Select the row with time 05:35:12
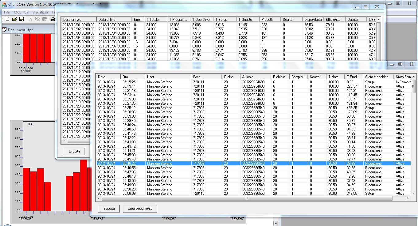Screen dimensions: 418x226 [x=254, y=108]
